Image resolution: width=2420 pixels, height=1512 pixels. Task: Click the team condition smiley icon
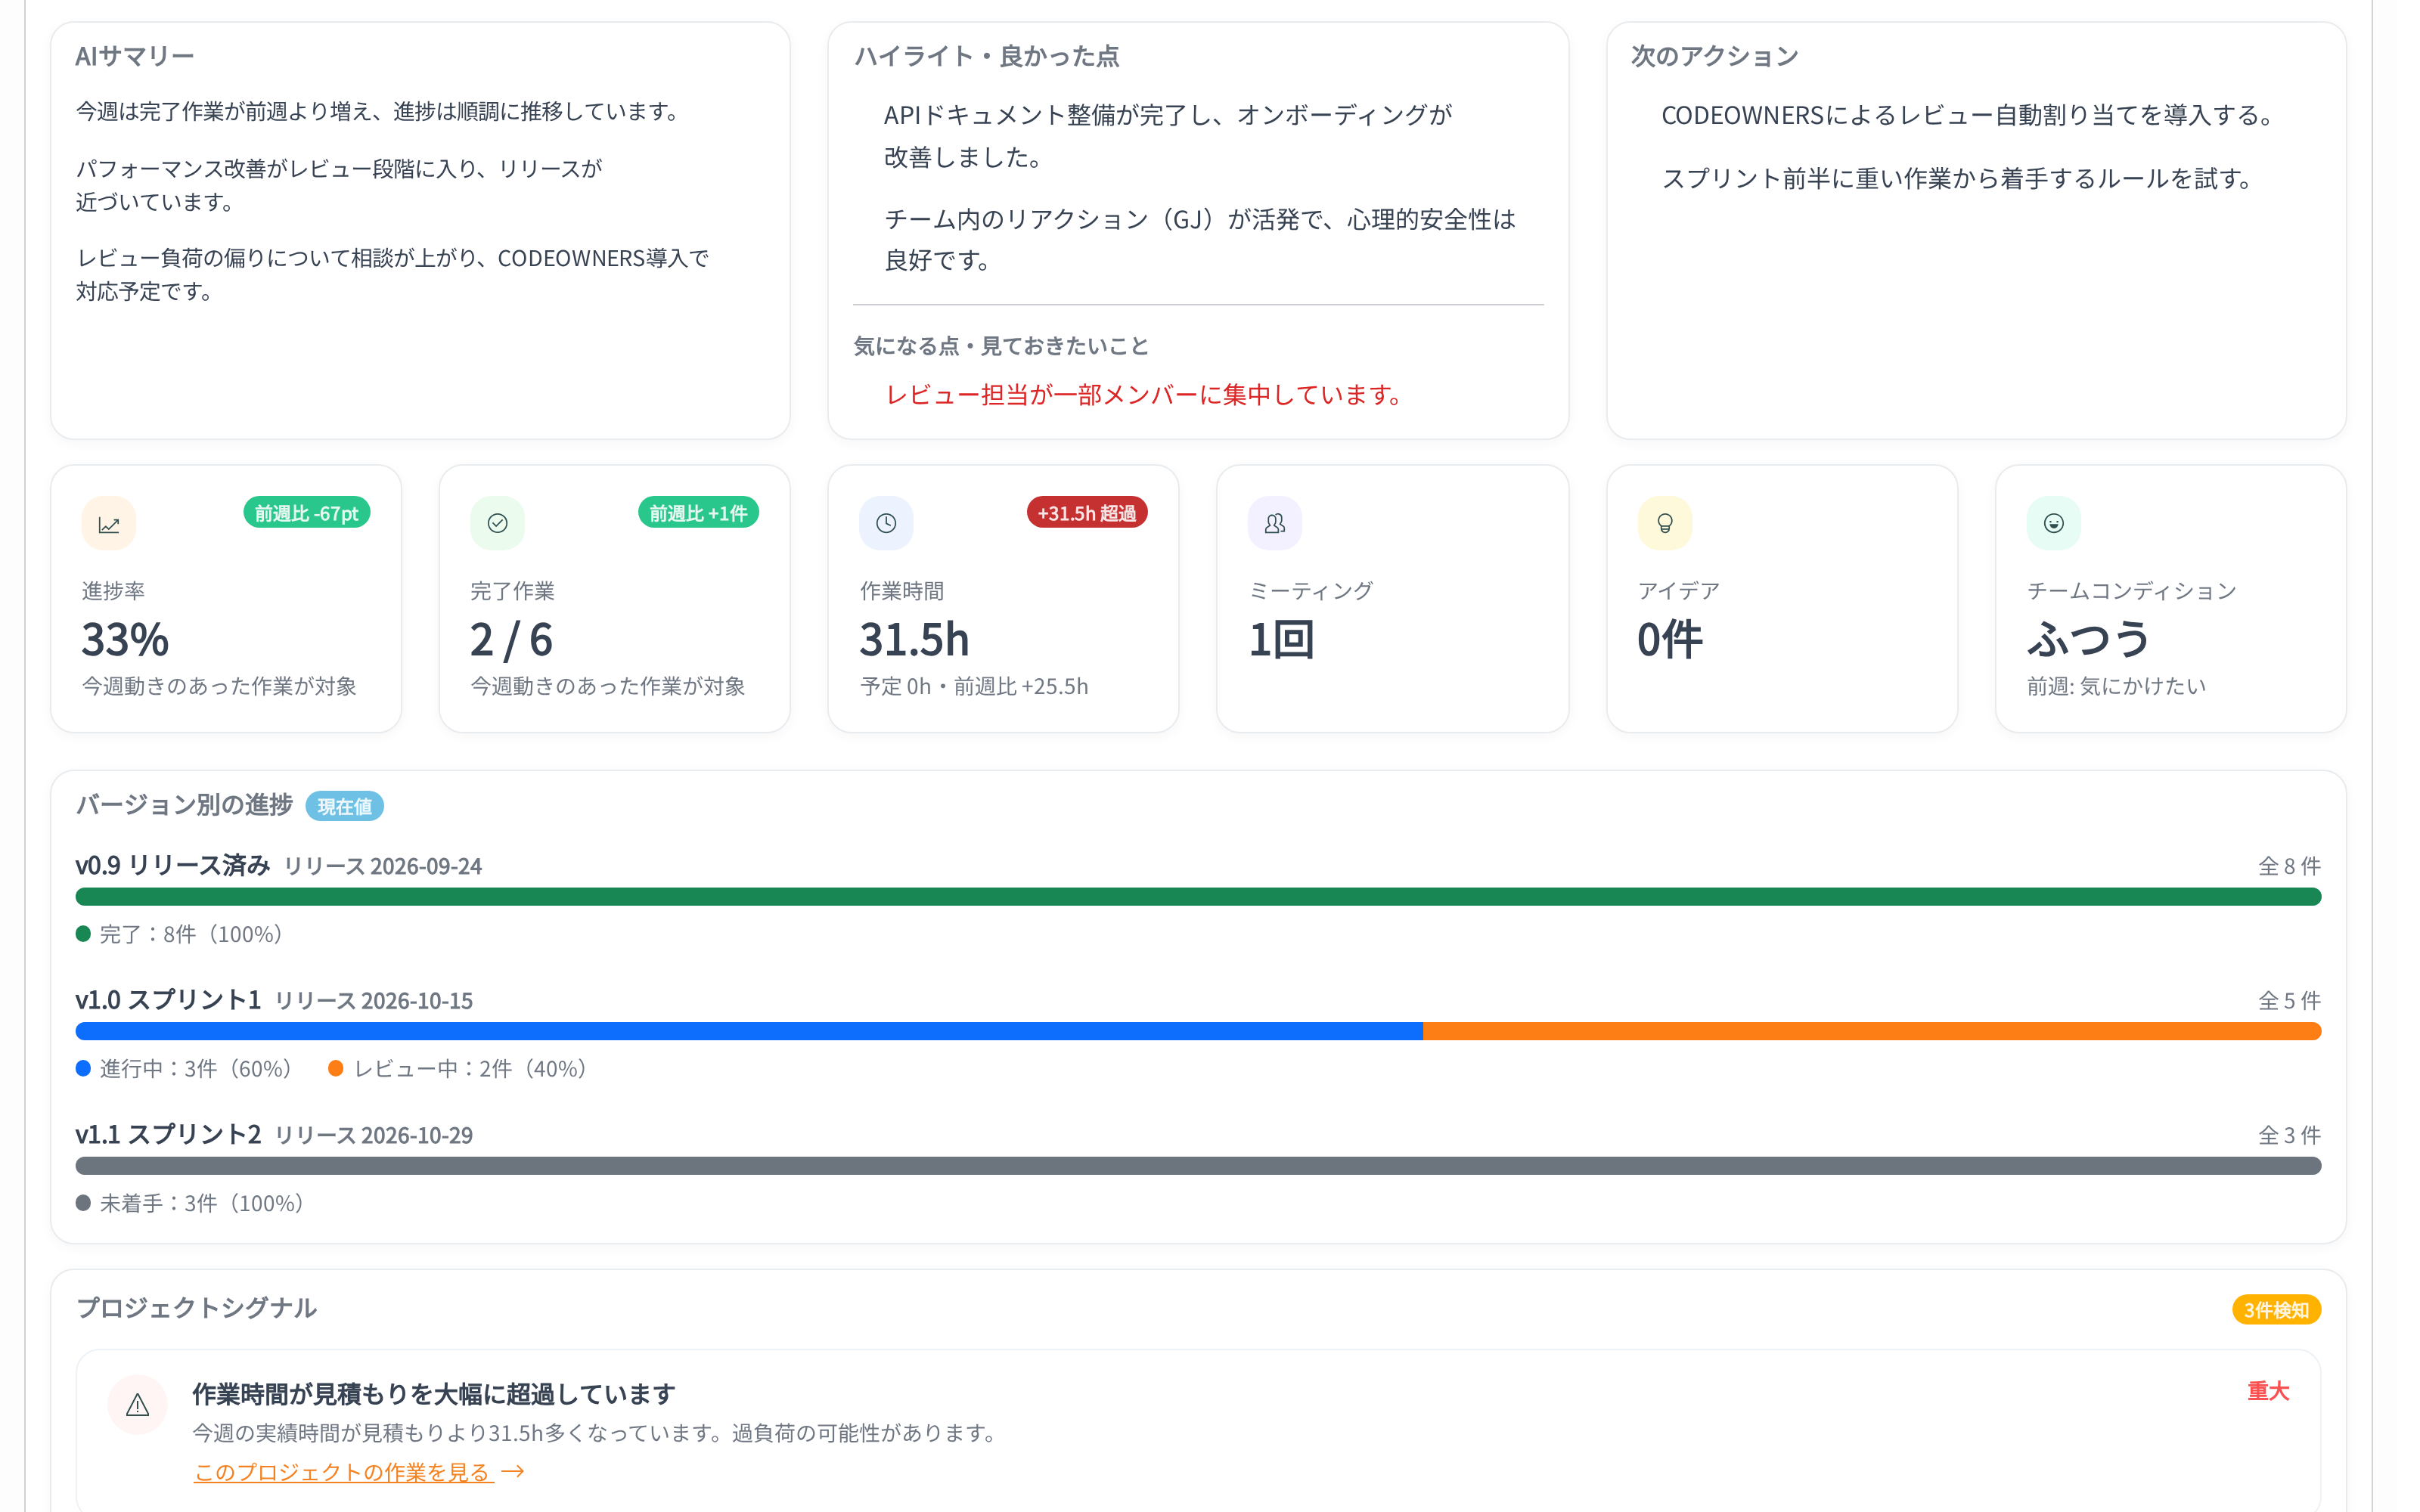2054,524
